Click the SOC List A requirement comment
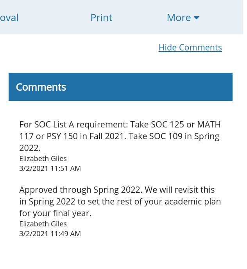247x269 pixels. 120,136
